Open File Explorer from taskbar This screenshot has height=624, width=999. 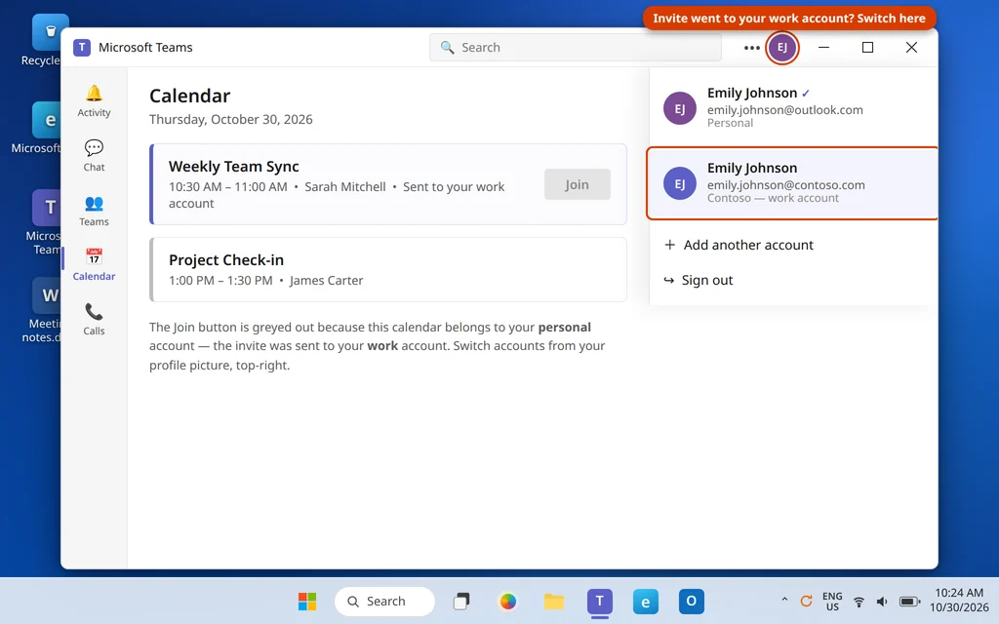554,601
